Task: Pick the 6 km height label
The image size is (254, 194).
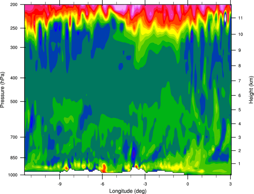Action: coord(239,96)
